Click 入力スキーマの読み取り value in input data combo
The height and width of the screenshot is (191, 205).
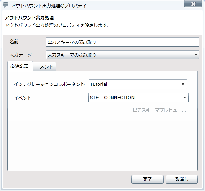coord(72,55)
